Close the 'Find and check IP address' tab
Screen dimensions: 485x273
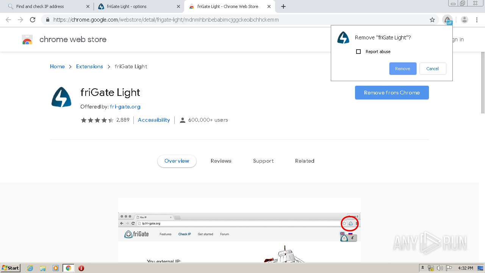88,6
